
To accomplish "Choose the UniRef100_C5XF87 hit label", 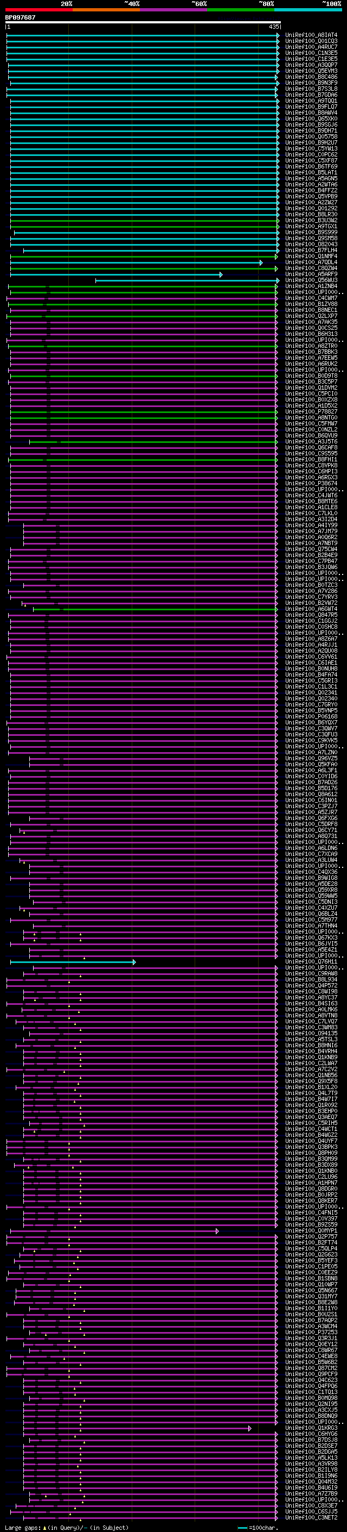I will coord(311,160).
